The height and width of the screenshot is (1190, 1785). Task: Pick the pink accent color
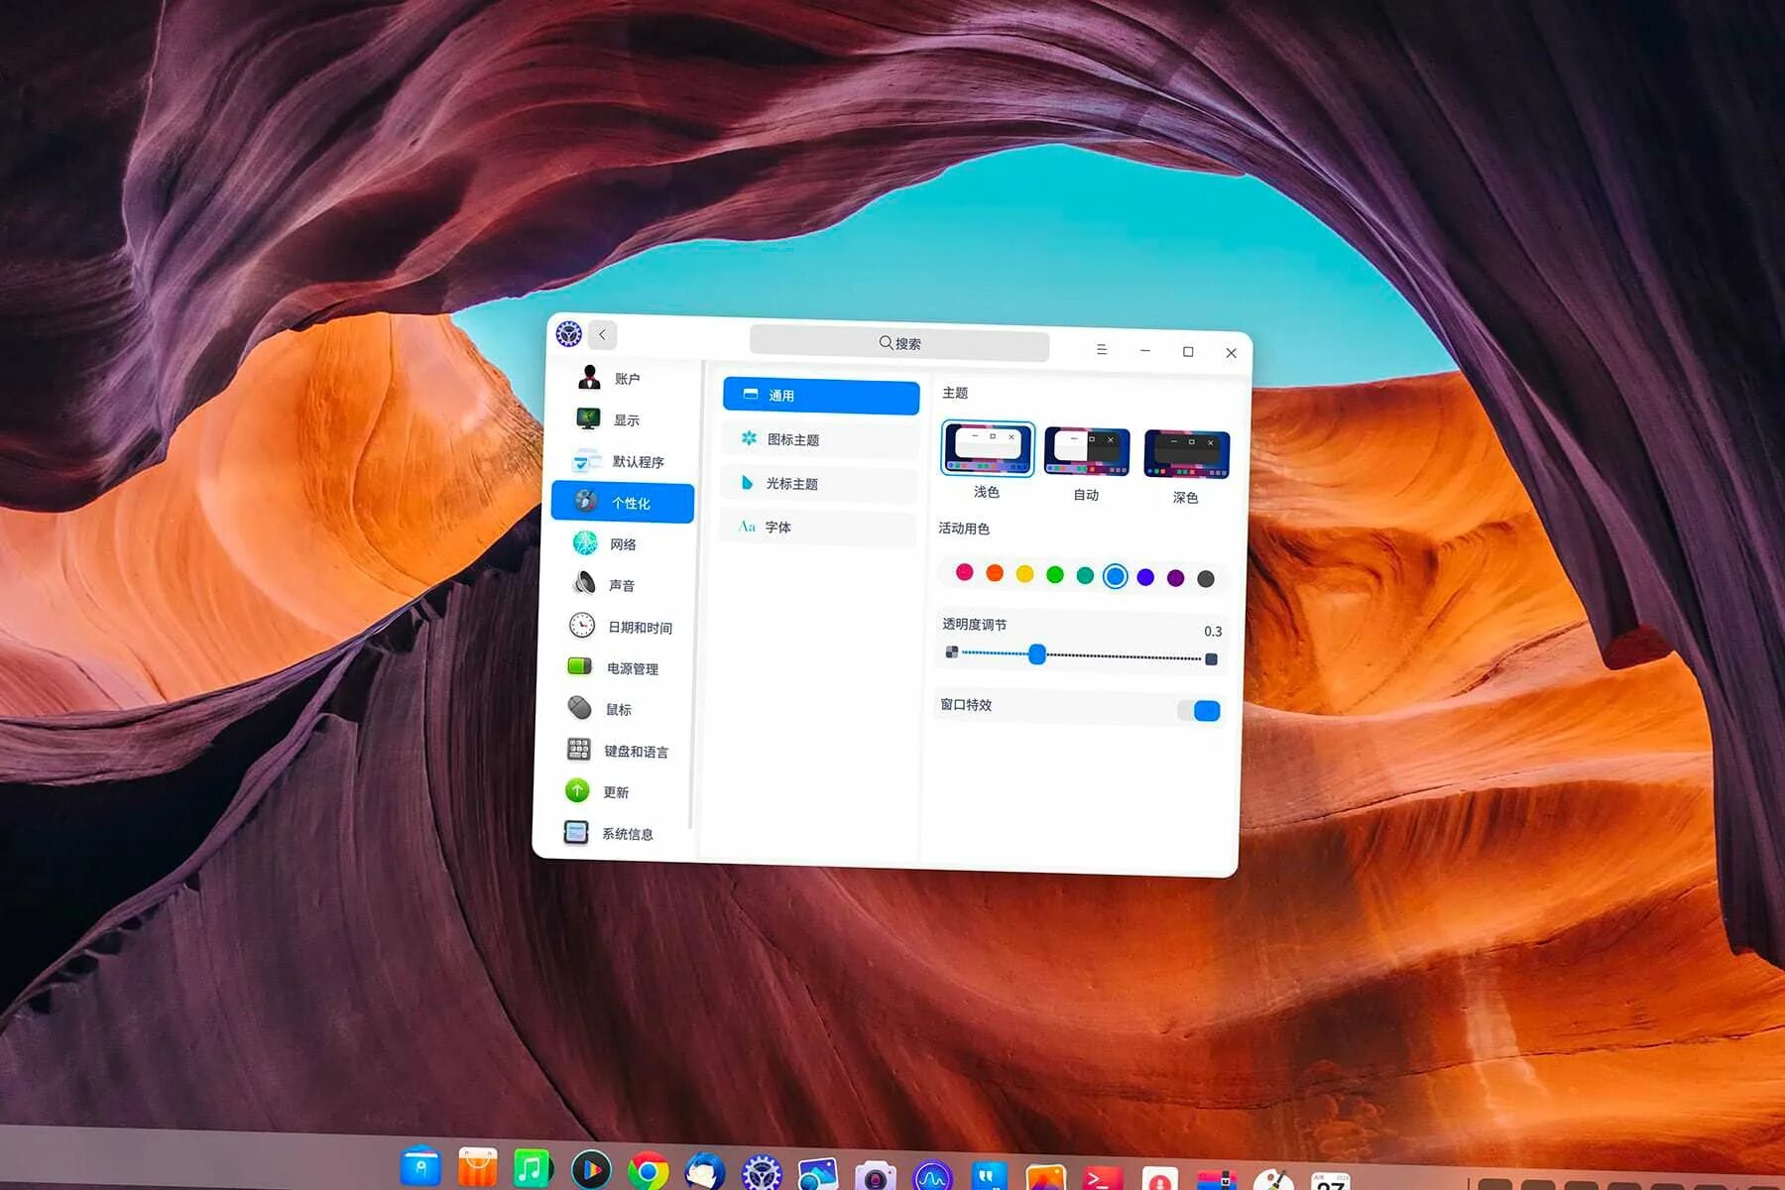click(x=964, y=571)
